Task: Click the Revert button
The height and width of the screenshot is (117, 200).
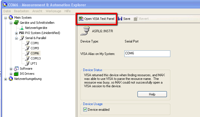Action: [141, 19]
